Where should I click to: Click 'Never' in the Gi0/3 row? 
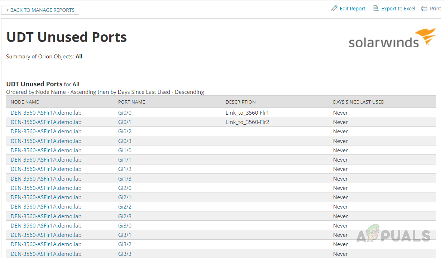(340, 141)
